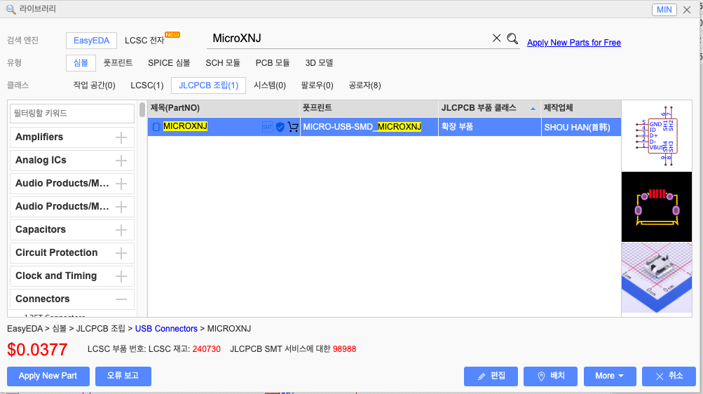703x394 pixels.
Task: Open the JLCPCB 조립(1) class tab
Action: (208, 85)
